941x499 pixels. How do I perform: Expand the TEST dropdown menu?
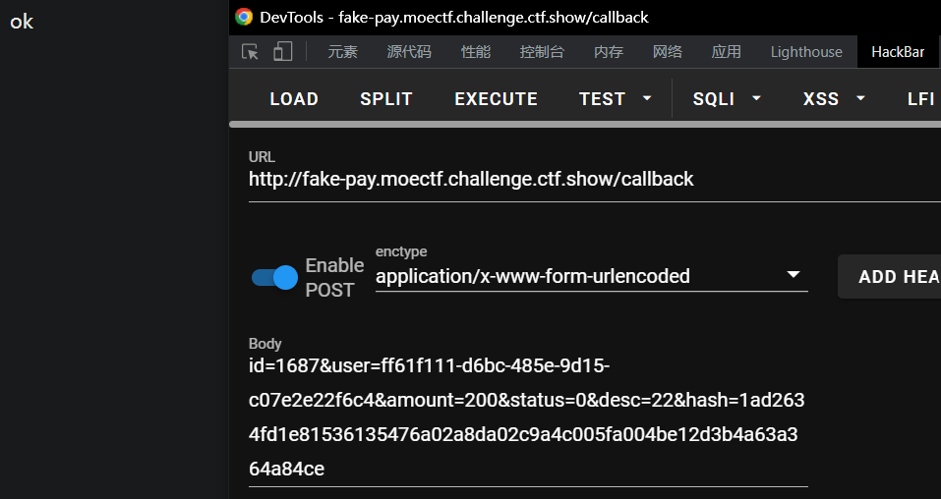click(x=616, y=98)
